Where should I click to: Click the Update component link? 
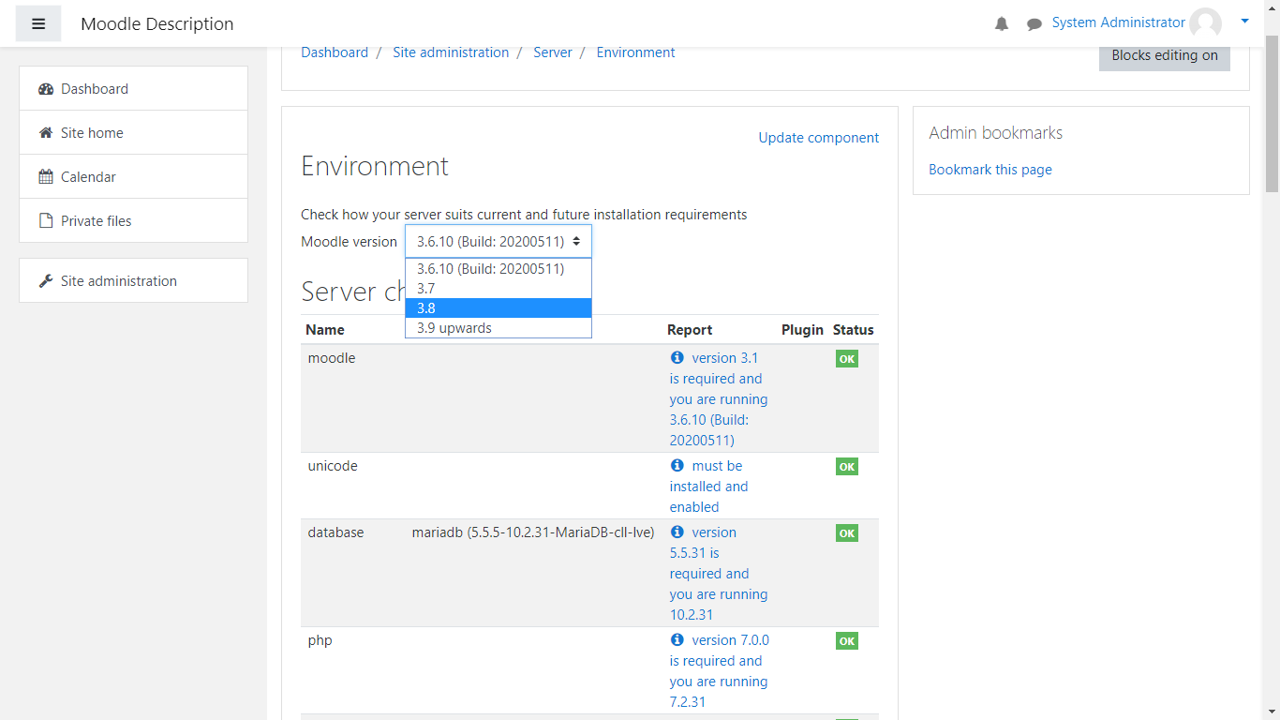click(818, 138)
